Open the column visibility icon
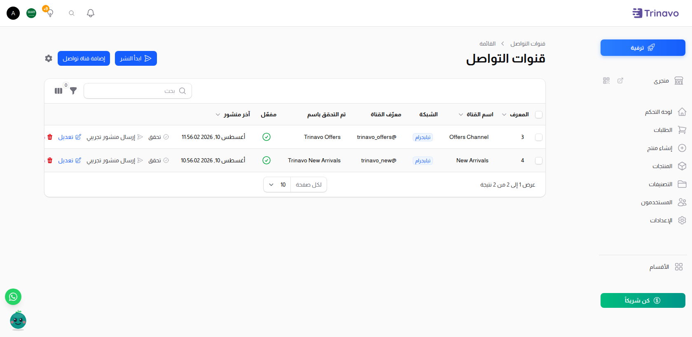 point(58,91)
